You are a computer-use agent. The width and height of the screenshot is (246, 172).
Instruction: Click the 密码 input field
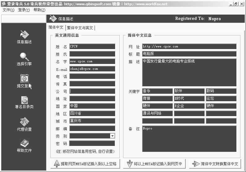click(92, 143)
